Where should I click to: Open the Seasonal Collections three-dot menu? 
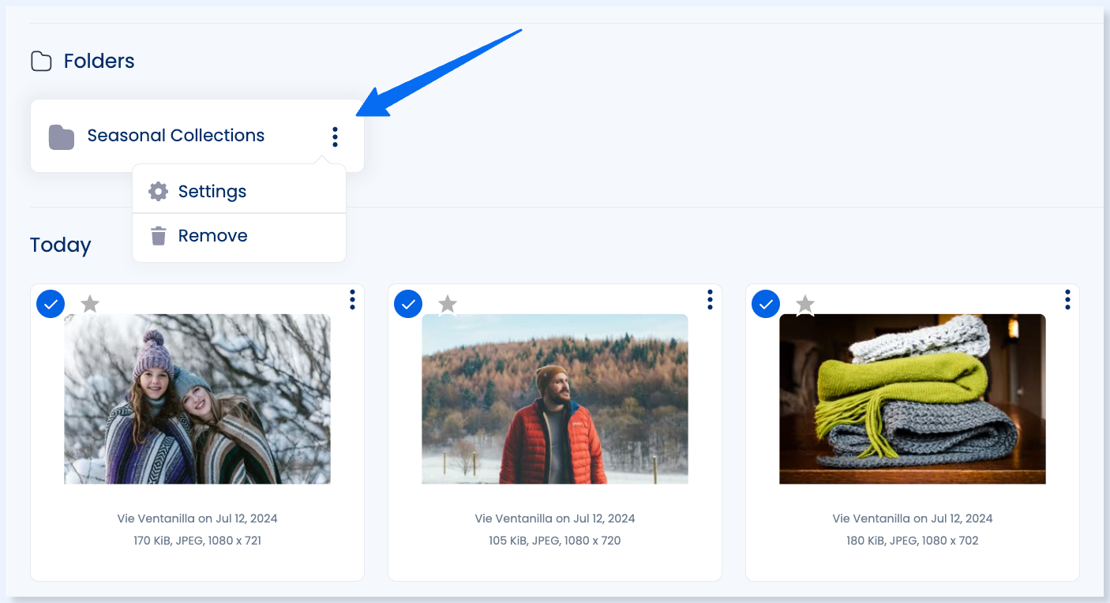tap(335, 137)
